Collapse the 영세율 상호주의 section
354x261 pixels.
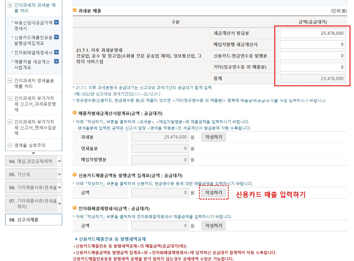tap(10, 144)
